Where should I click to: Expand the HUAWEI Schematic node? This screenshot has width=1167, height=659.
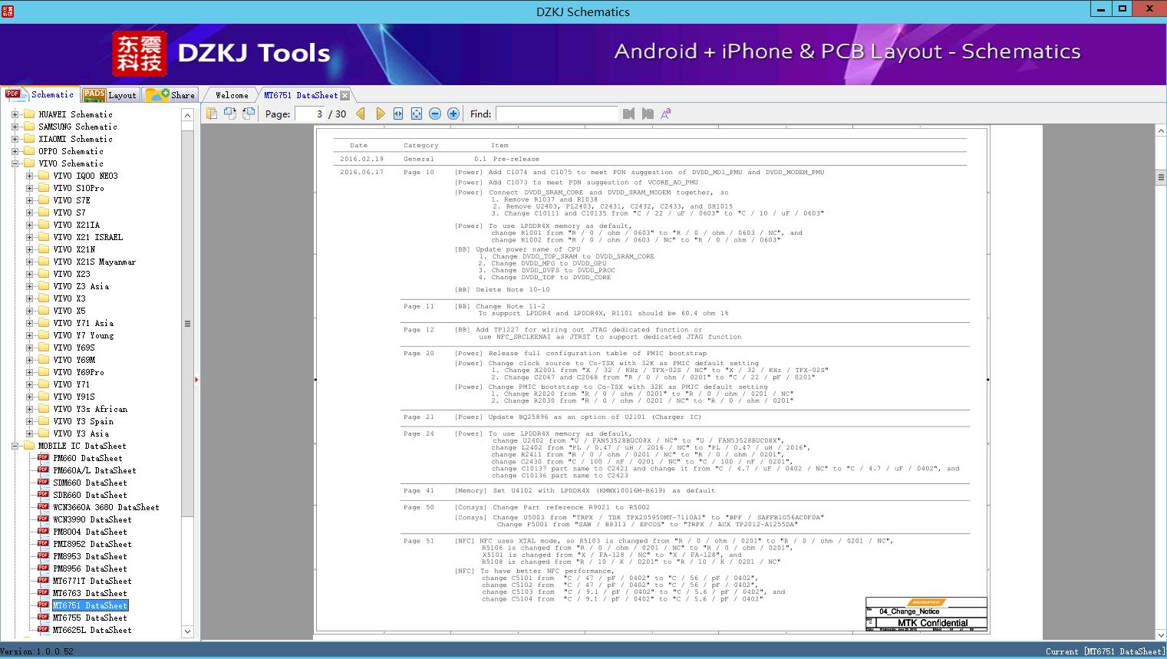[15, 114]
